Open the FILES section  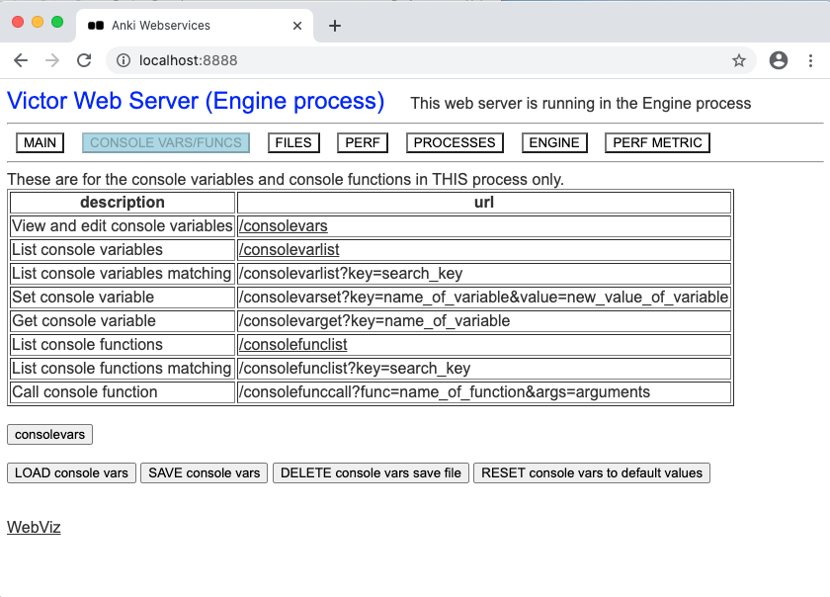point(292,142)
